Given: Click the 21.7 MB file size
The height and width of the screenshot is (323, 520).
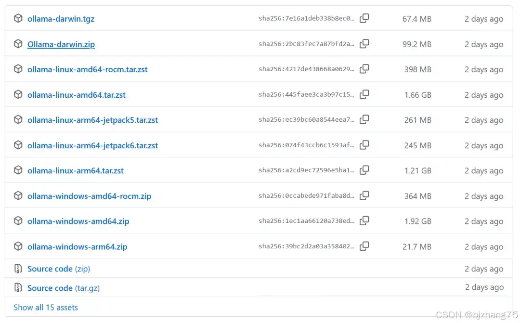Looking at the screenshot, I should [417, 247].
